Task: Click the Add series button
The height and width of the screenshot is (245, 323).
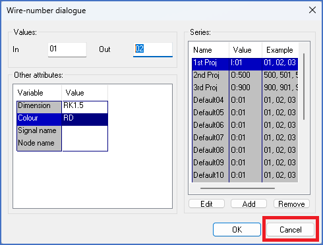Action: pyautogui.click(x=249, y=204)
